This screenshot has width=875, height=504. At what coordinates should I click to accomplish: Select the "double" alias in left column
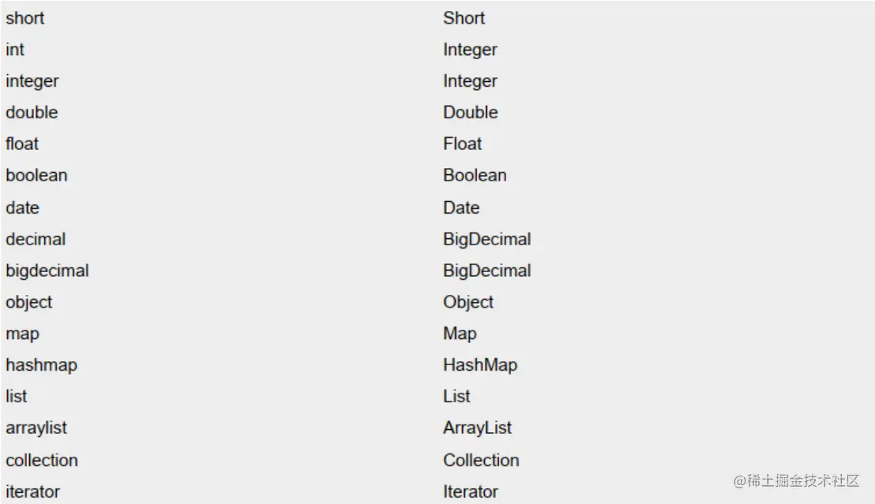click(32, 113)
